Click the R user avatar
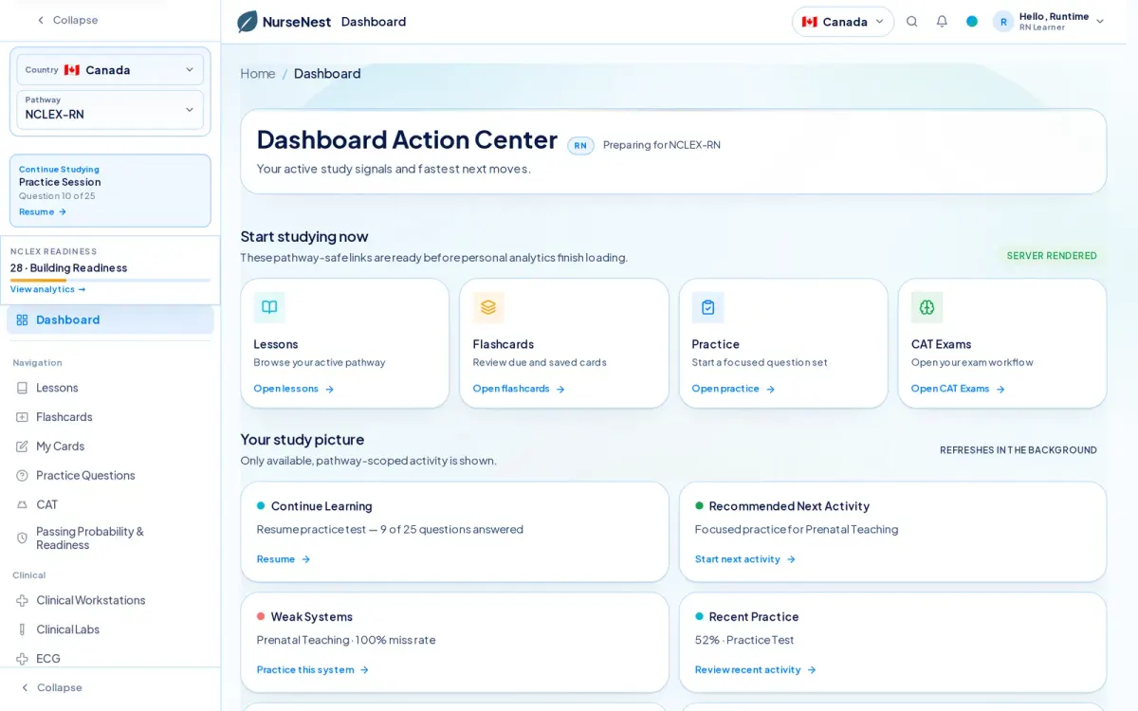 pos(1003,22)
